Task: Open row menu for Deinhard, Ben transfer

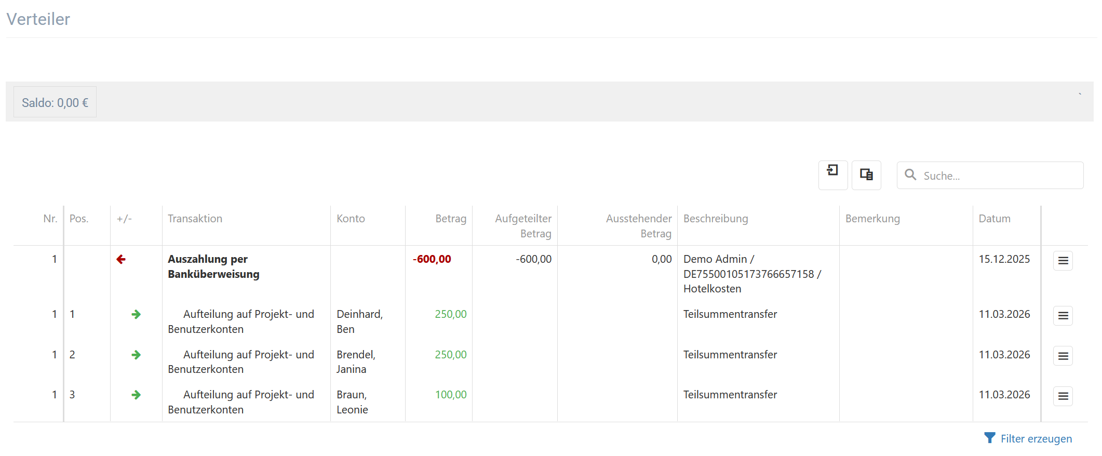Action: tap(1063, 316)
